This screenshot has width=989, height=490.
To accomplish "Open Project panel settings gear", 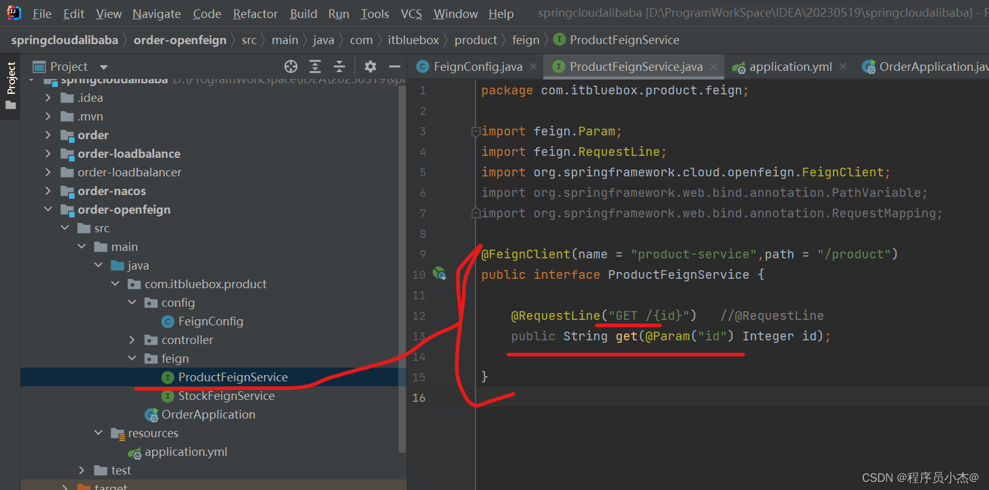I will [x=370, y=66].
